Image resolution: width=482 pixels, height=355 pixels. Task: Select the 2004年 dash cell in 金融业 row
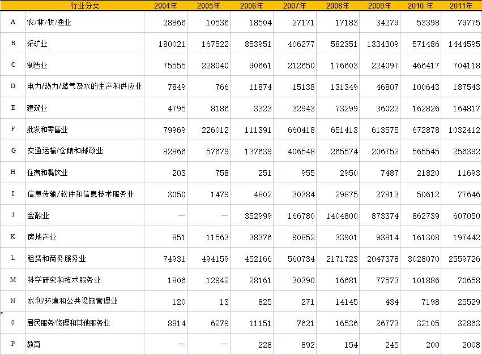click(166, 215)
